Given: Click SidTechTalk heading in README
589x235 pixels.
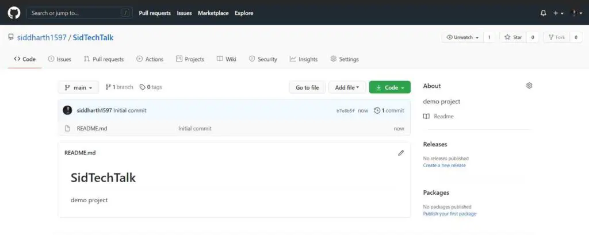Looking at the screenshot, I should click(x=104, y=178).
